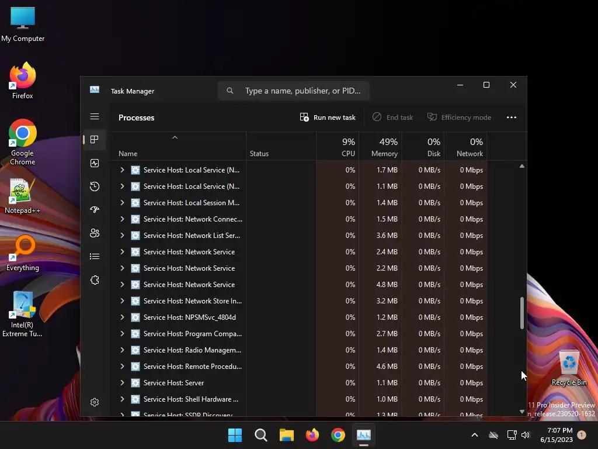Image resolution: width=598 pixels, height=449 pixels.
Task: Open the Details page in sidebar
Action: (95, 257)
